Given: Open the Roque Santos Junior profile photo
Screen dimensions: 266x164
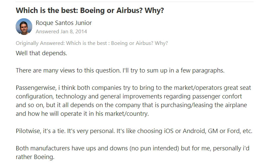Looking at the screenshot, I should pos(24,27).
